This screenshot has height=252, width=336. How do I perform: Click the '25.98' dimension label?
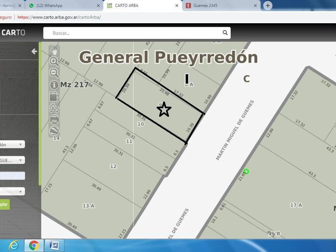164,92
